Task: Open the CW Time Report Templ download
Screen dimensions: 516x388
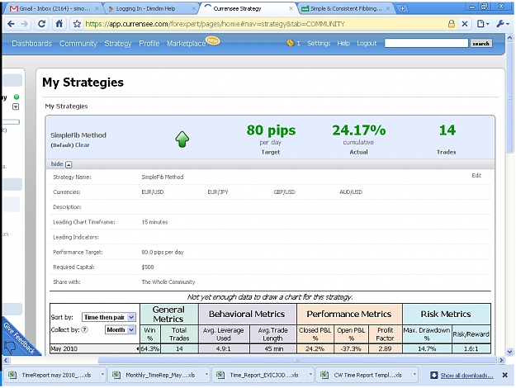Action: point(363,375)
